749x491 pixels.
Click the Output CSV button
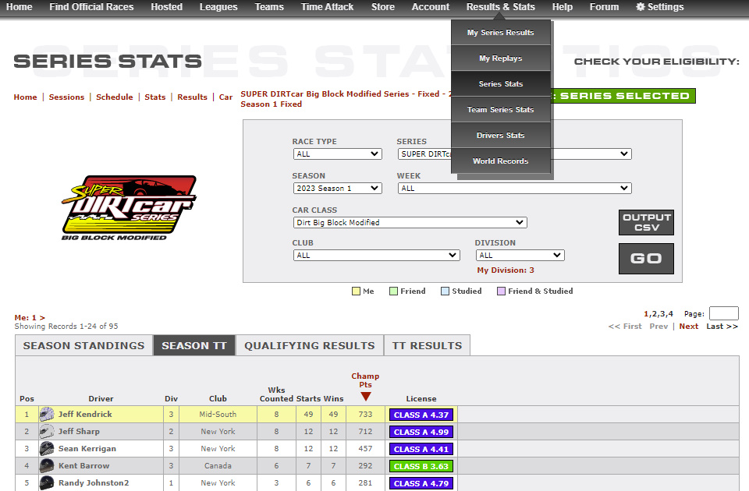pyautogui.click(x=646, y=223)
